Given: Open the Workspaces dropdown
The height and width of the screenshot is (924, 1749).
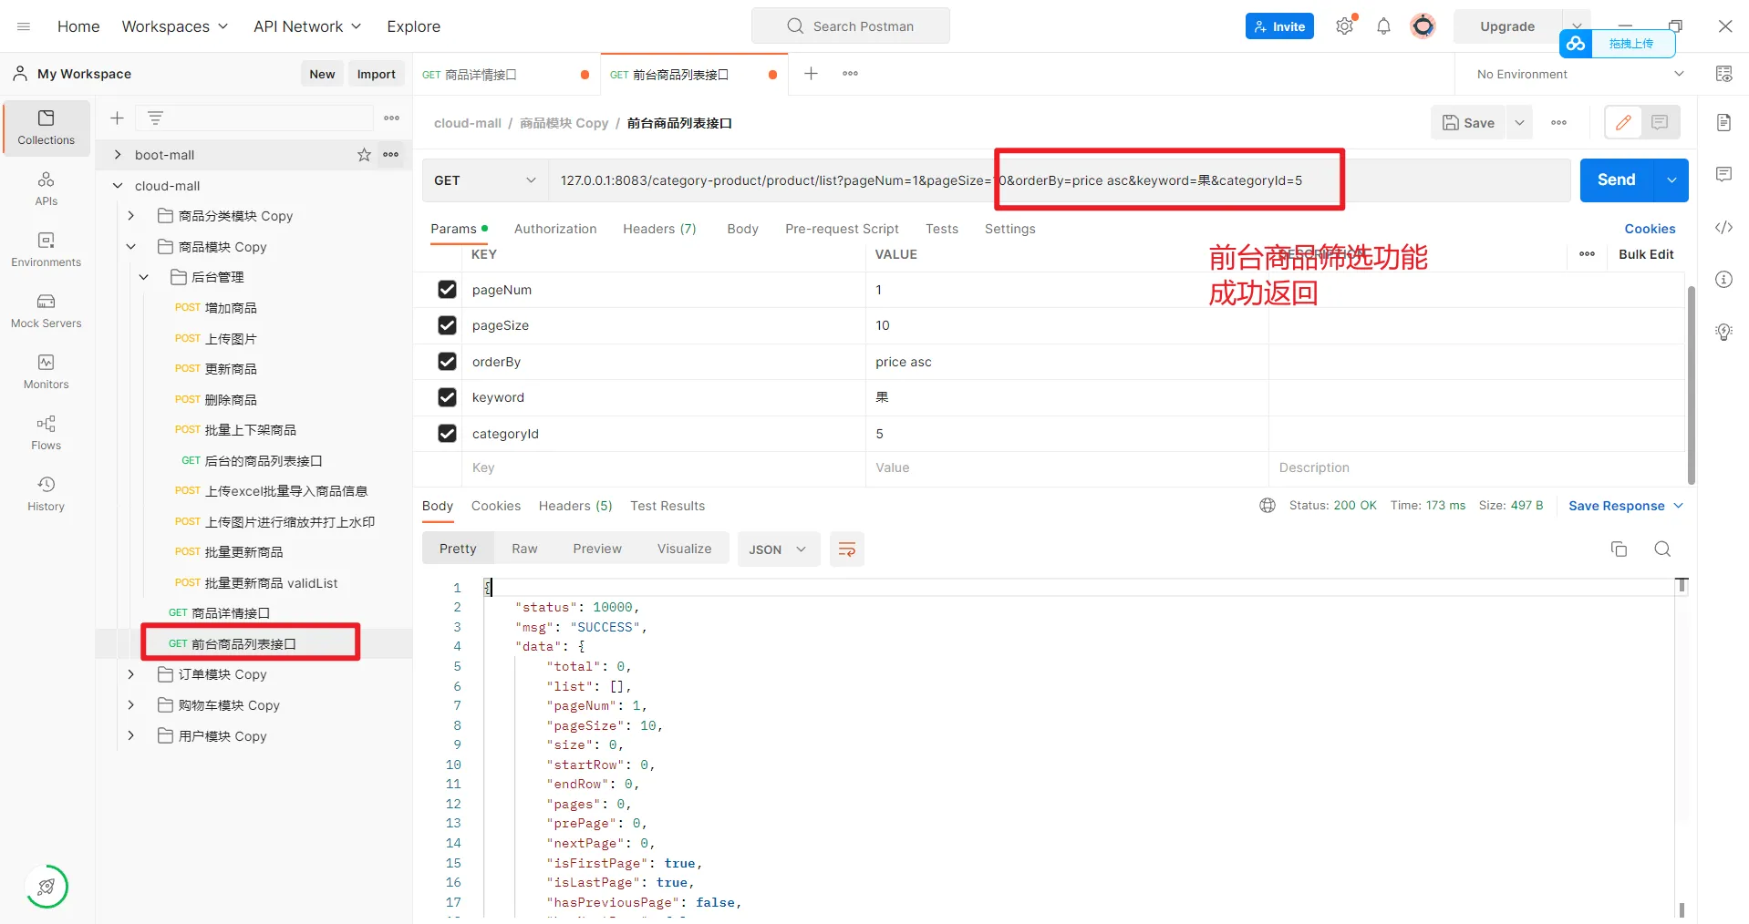Looking at the screenshot, I should pos(175,26).
